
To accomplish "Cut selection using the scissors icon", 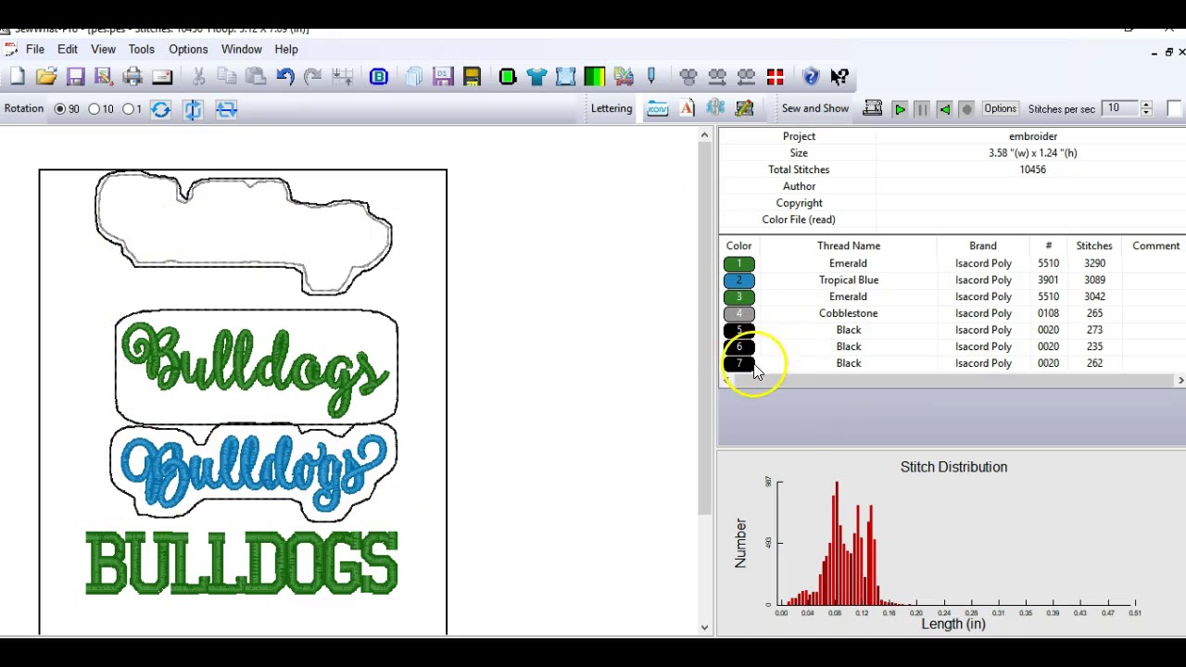I will click(x=198, y=77).
